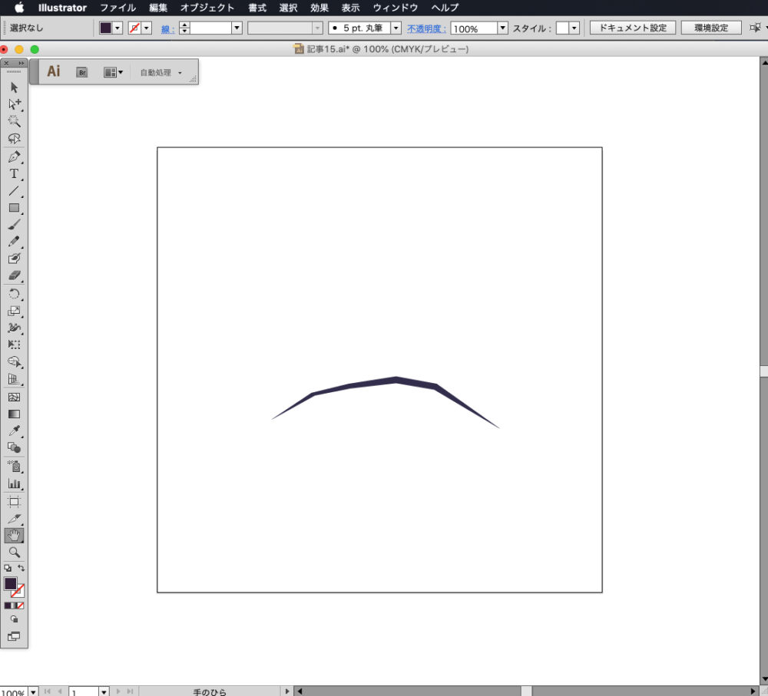The height and width of the screenshot is (696, 768).
Task: Choose the Rectangle tool in toolbox
Action: (x=14, y=208)
